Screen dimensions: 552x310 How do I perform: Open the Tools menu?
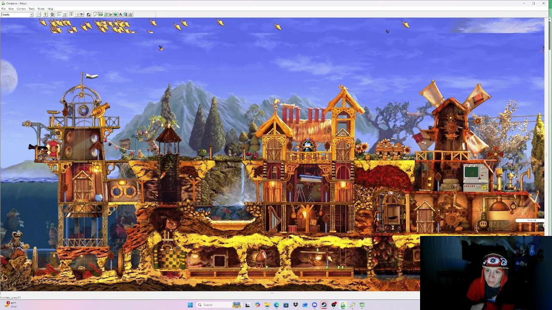point(31,9)
